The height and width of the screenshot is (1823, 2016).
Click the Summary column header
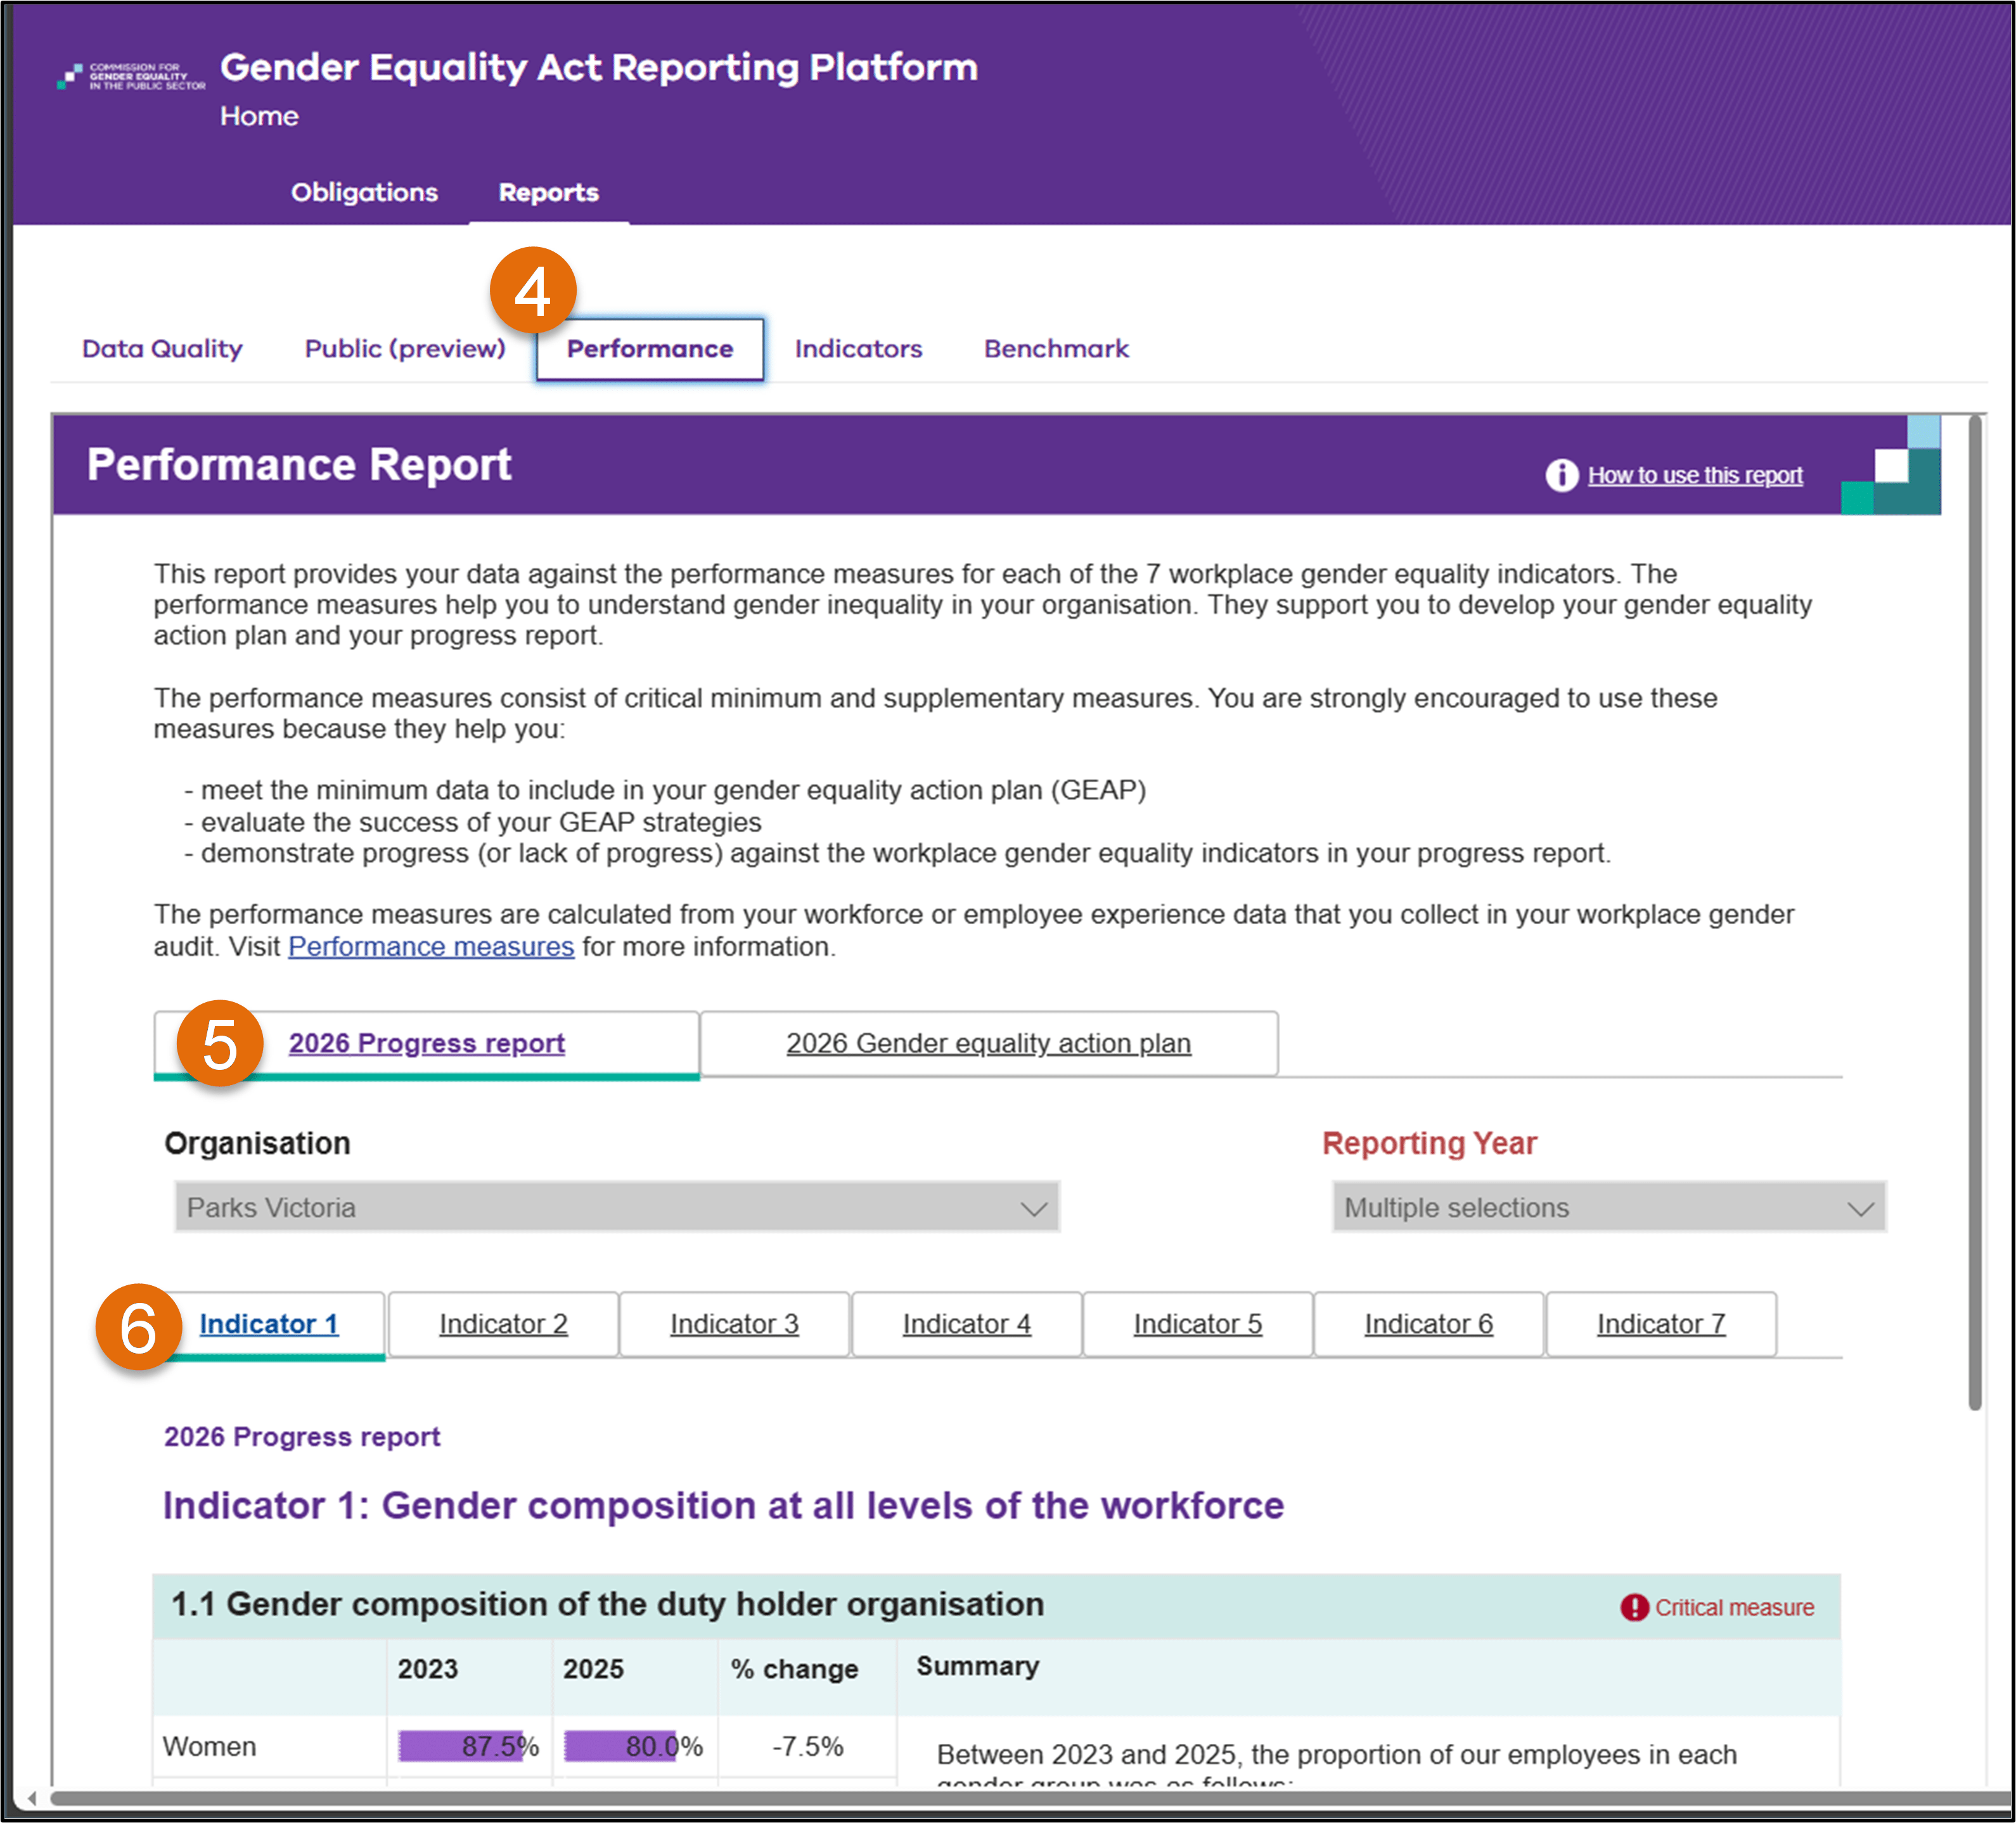click(x=977, y=1666)
